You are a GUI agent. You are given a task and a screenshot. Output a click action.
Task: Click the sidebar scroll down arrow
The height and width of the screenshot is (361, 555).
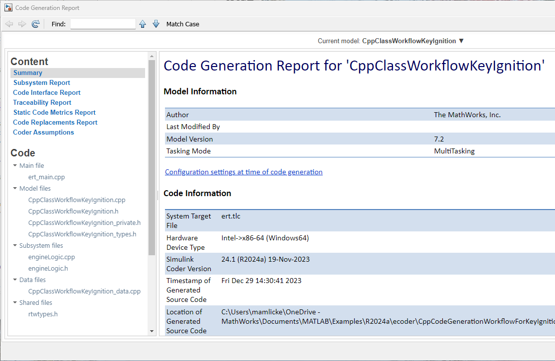[x=152, y=331]
